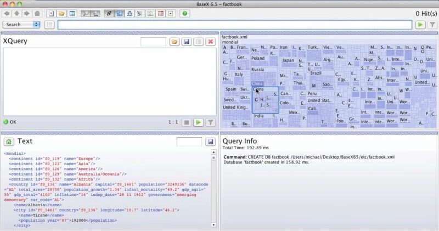Select highlighted China label in treemap

(257, 84)
